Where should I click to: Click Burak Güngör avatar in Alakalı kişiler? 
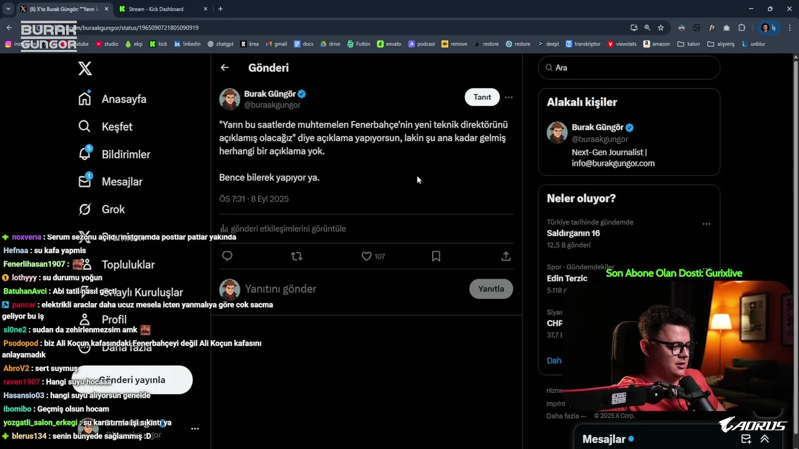tap(557, 132)
